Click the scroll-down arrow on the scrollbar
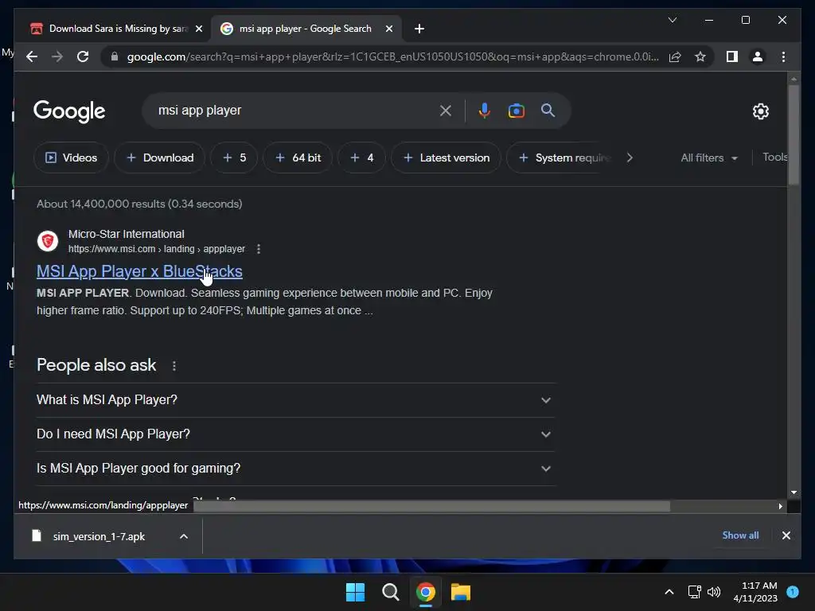The width and height of the screenshot is (815, 611). (x=794, y=492)
